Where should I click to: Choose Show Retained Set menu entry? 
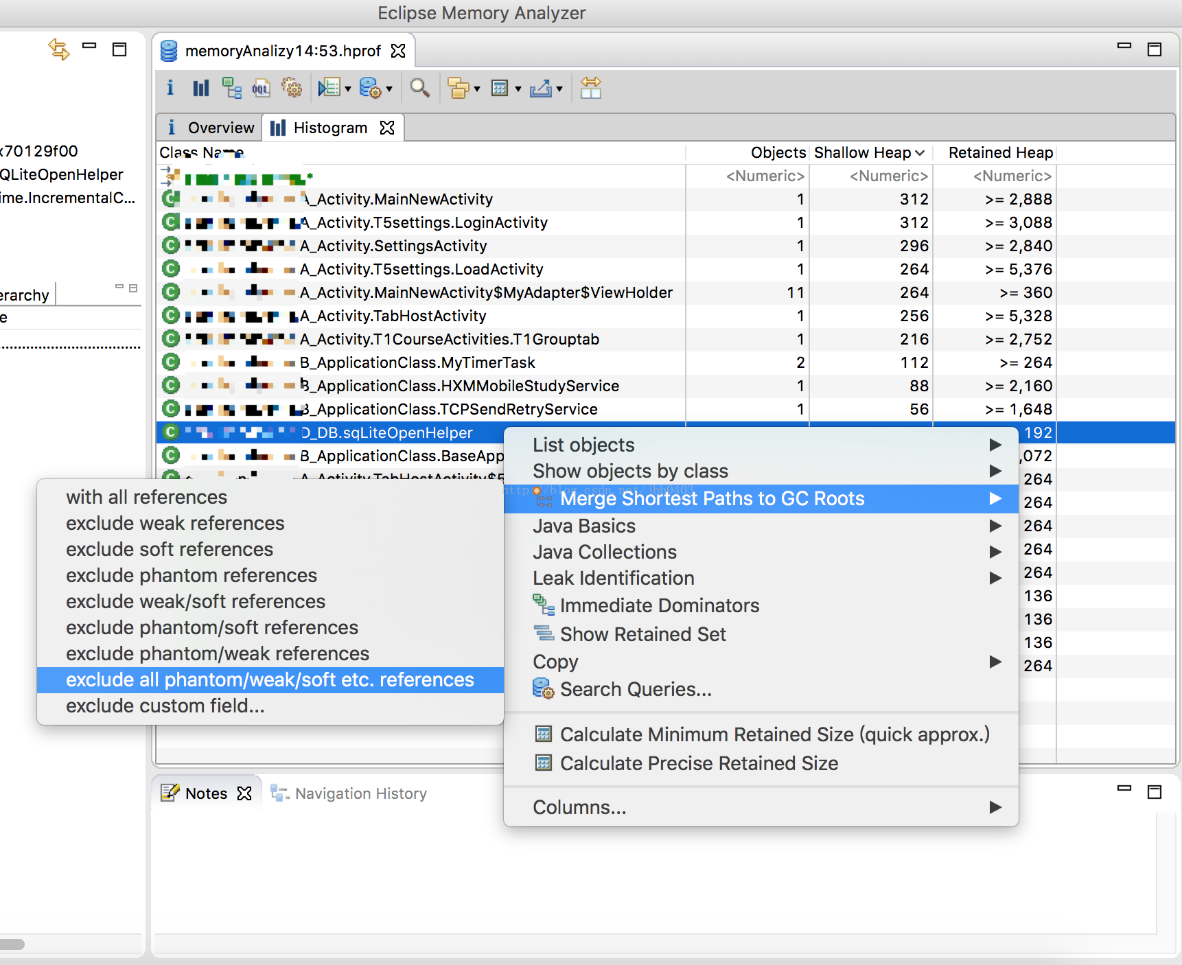tap(761, 634)
